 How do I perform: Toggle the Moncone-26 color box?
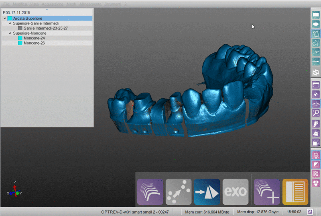pos(20,43)
